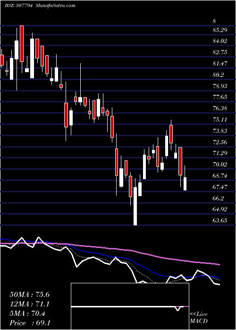Click the 63.65 price axis label

(220, 221)
